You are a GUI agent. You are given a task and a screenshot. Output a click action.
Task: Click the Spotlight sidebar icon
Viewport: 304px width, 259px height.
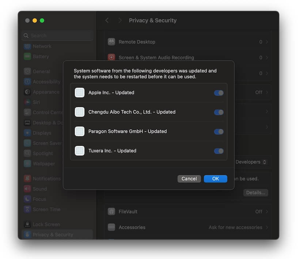[27, 154]
